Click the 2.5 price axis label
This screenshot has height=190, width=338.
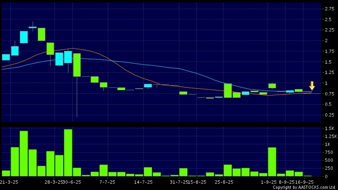point(328,19)
